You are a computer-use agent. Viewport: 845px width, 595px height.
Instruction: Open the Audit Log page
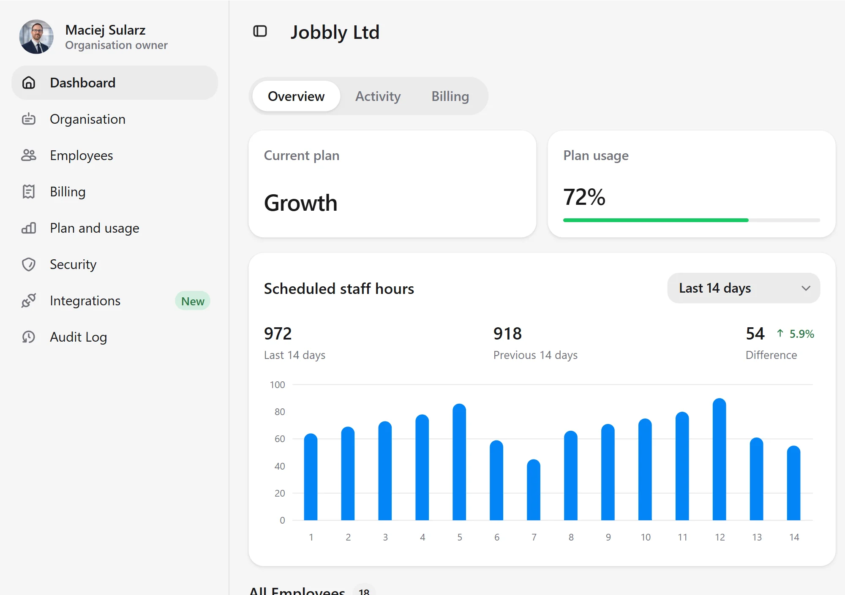115,337
